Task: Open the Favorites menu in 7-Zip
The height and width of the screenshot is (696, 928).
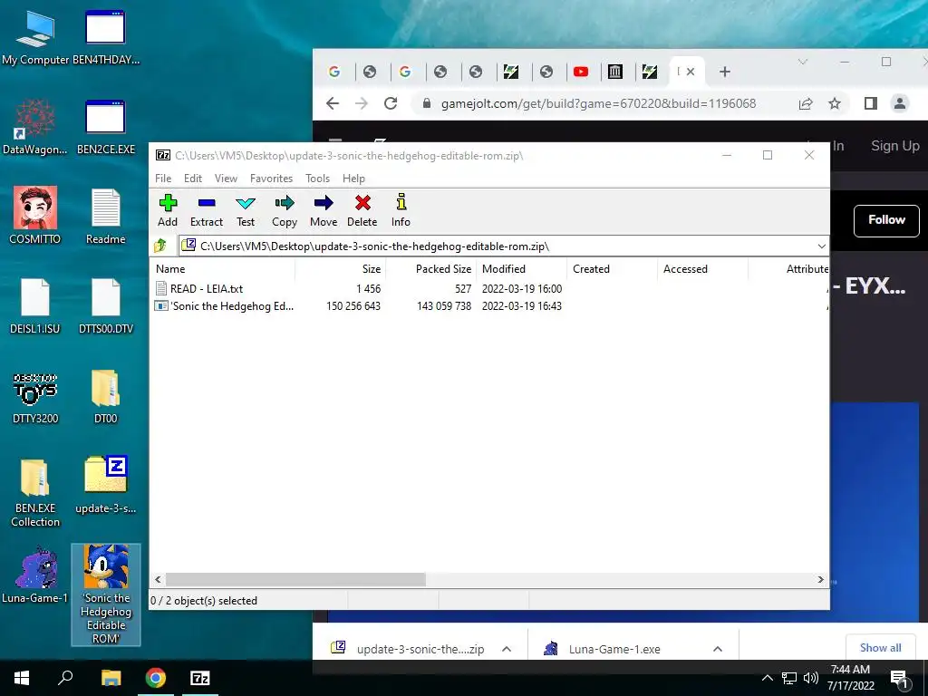Action: point(271,179)
